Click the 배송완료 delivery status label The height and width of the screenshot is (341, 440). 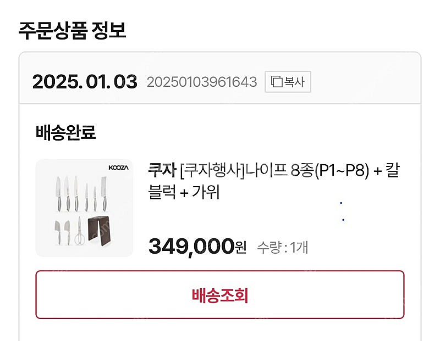click(65, 132)
